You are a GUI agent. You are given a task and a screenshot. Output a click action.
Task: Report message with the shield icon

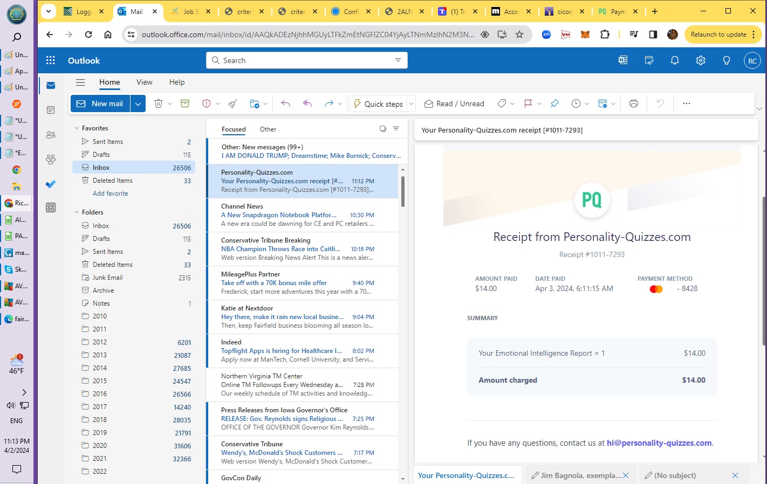click(x=206, y=103)
